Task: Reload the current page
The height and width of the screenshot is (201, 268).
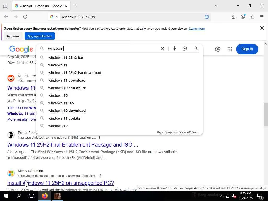Action: click(x=25, y=17)
